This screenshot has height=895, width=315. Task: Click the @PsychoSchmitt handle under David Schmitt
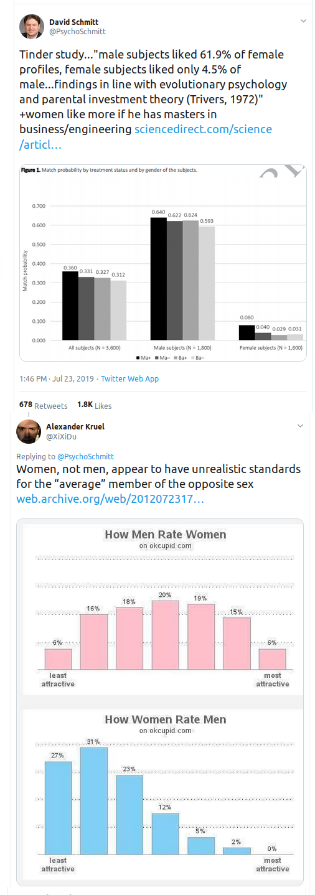77,31
